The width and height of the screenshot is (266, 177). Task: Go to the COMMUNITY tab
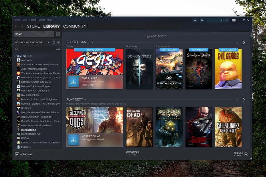pos(75,26)
